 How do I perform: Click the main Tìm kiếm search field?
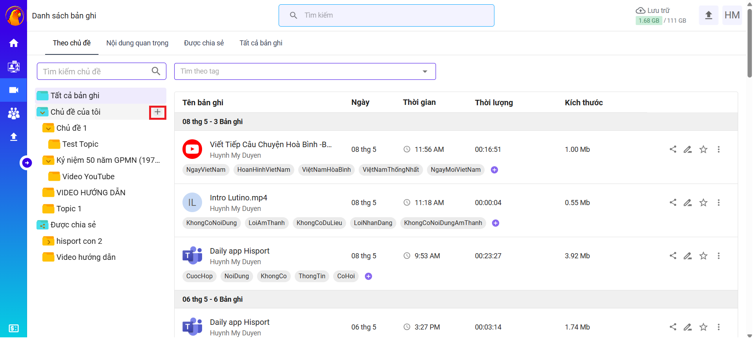point(387,15)
